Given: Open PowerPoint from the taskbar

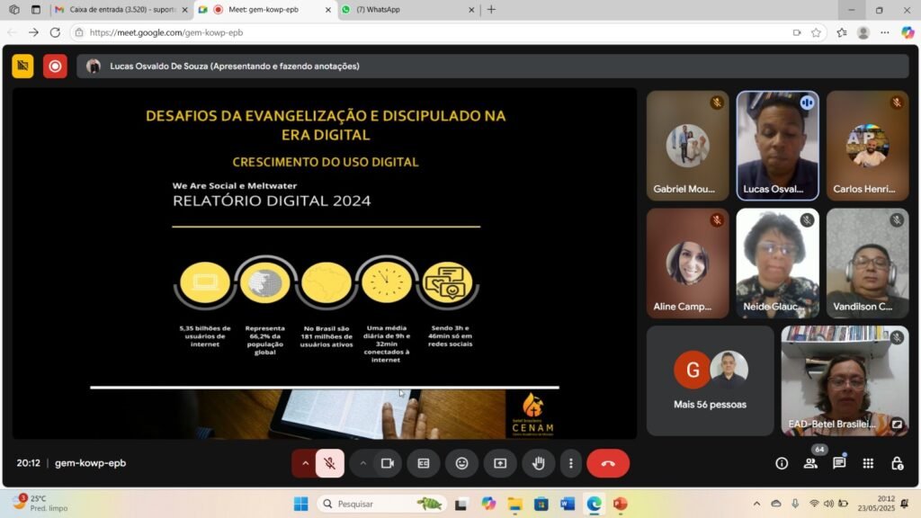Looking at the screenshot, I should pos(621,504).
